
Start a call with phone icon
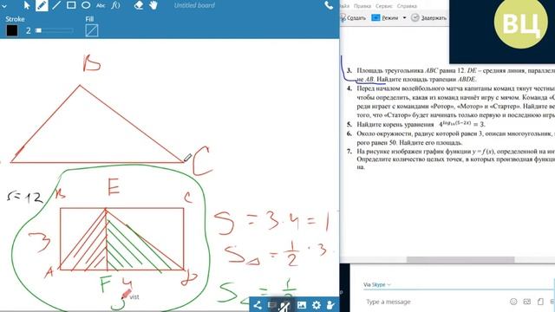329,5
